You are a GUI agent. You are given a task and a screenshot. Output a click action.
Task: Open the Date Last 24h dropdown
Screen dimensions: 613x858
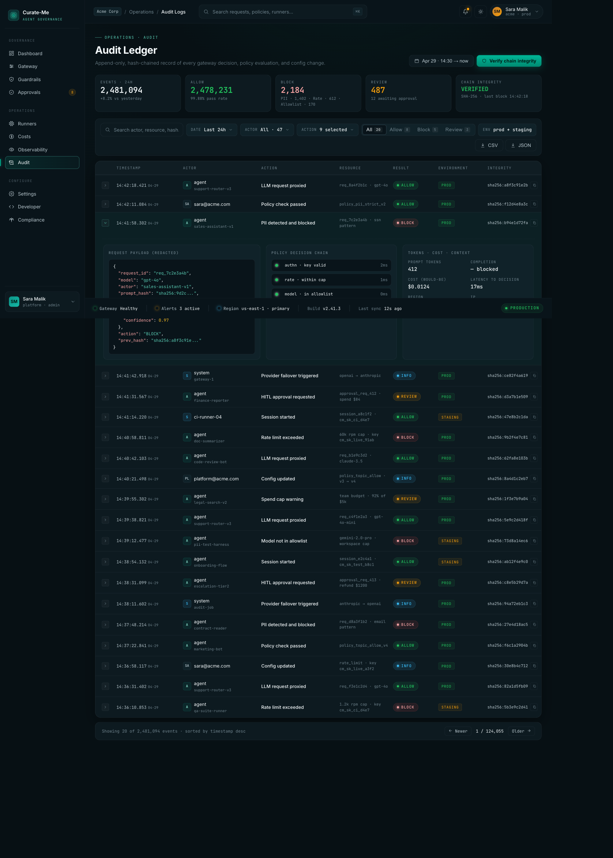point(211,130)
